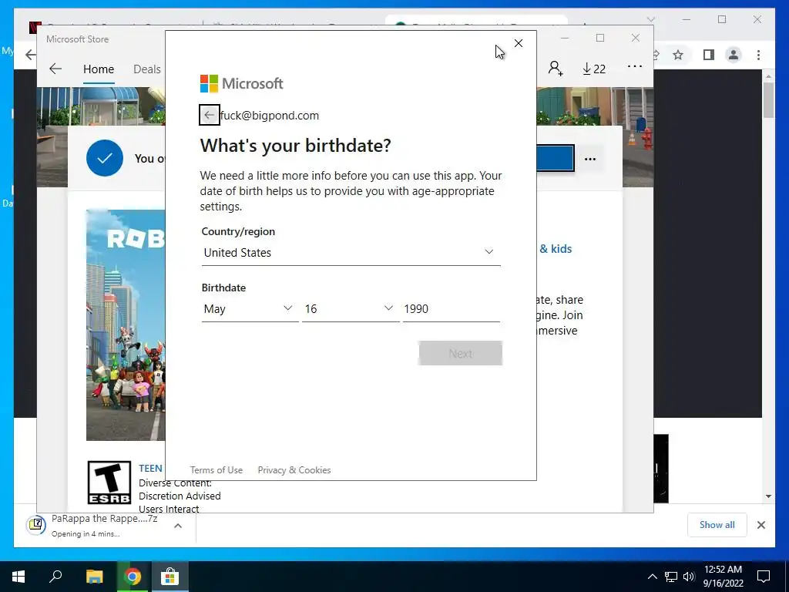Go back using arrow beside email address
789x592 pixels.
point(210,116)
